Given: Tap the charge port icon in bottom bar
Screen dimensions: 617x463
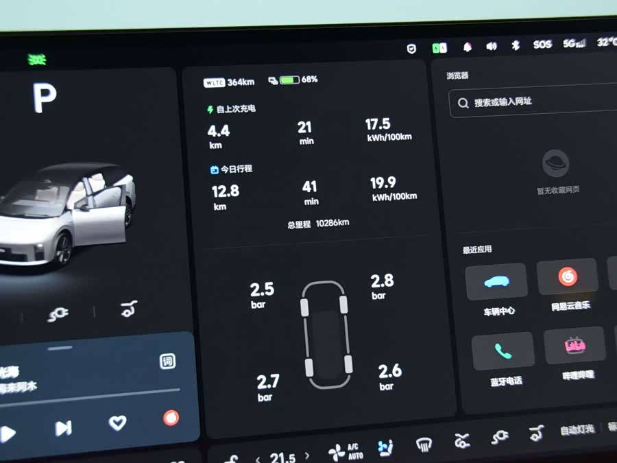Looking at the screenshot, I should pos(500,437).
